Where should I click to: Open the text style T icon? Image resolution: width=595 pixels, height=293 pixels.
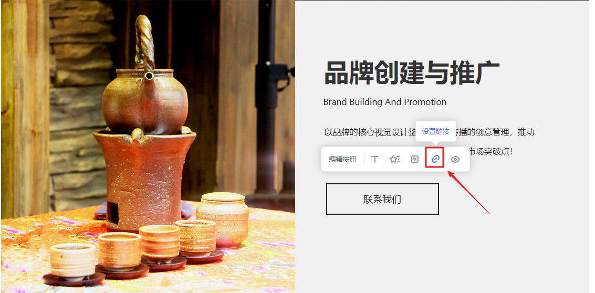point(375,160)
